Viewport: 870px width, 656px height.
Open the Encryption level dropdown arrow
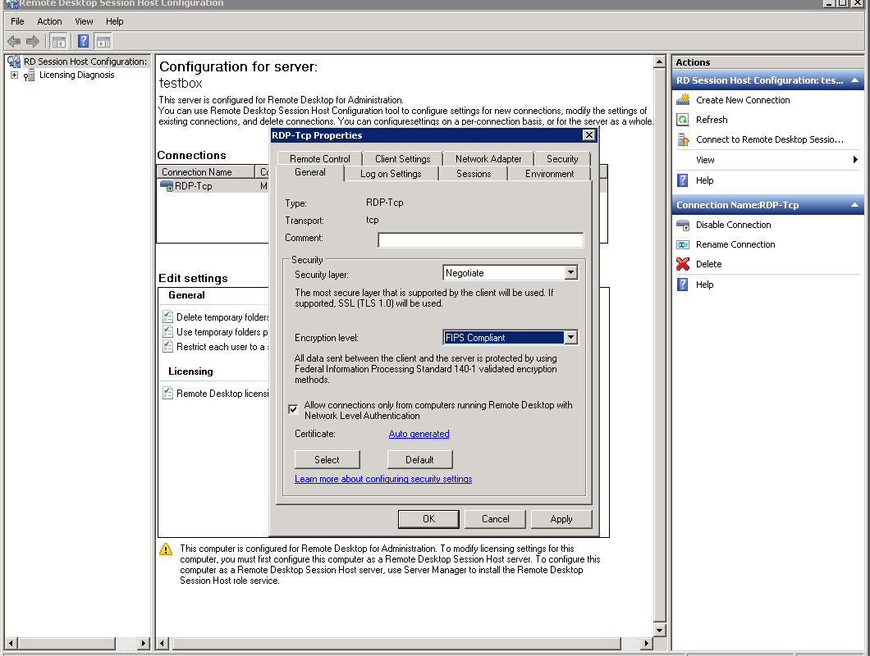(x=570, y=337)
